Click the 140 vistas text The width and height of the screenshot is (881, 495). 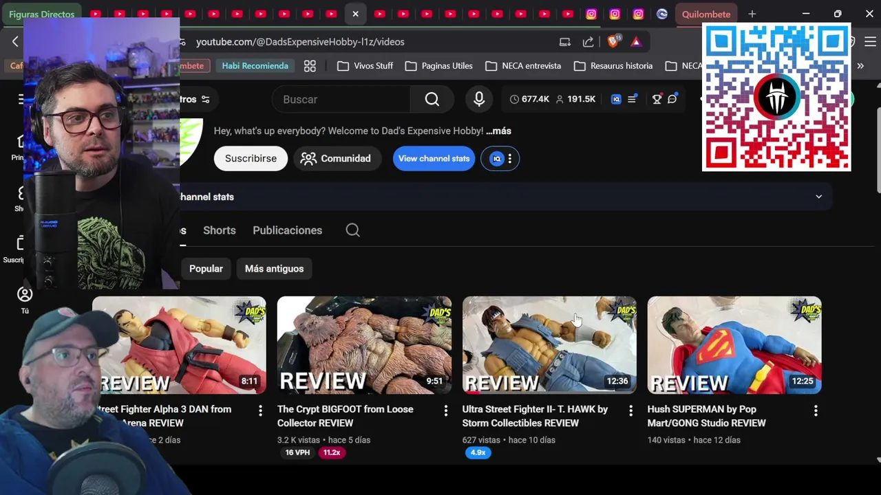point(666,440)
